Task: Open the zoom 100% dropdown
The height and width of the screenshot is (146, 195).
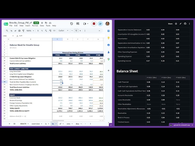Action: tap(30, 31)
